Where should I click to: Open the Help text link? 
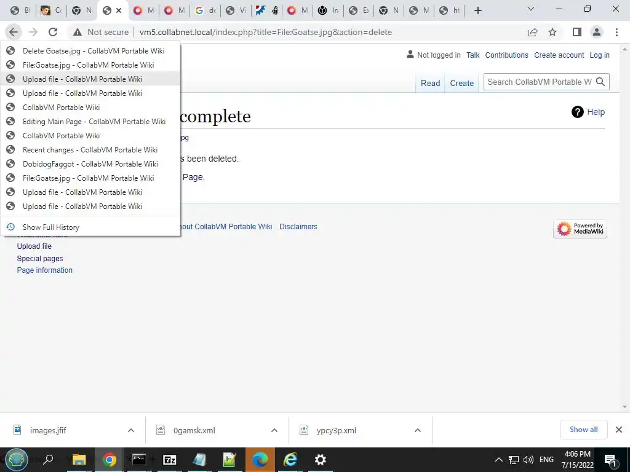pos(596,112)
